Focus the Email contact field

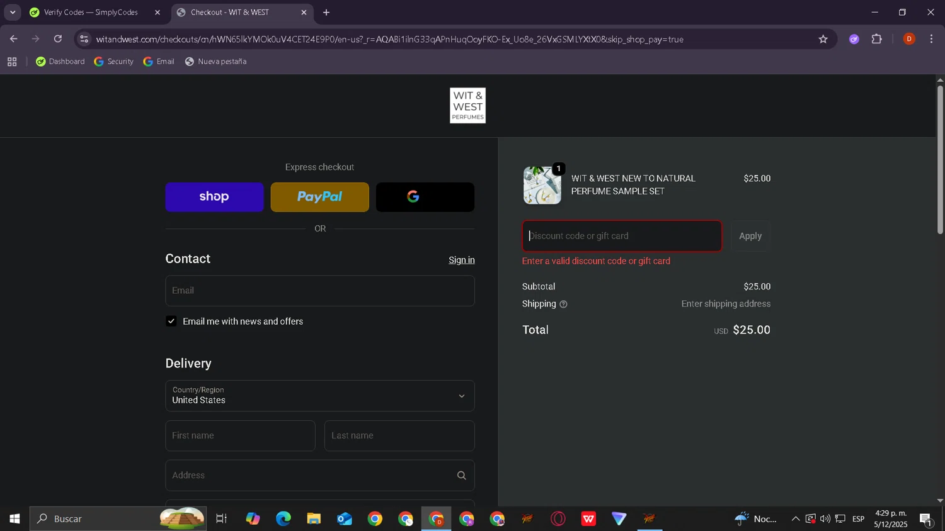(319, 291)
